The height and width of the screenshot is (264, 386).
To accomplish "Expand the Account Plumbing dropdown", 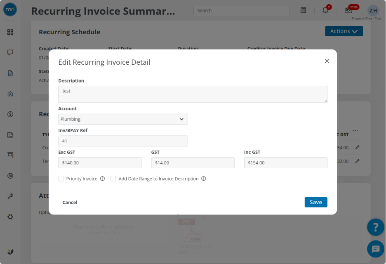I will (x=123, y=119).
